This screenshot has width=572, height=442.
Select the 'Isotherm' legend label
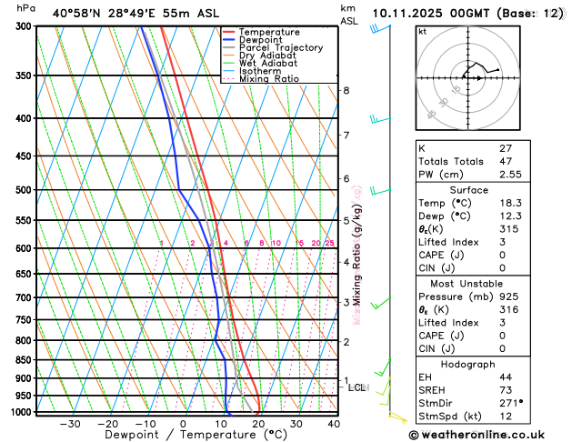click(260, 71)
